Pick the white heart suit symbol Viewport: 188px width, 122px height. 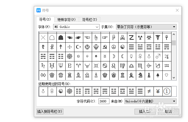[167, 75]
